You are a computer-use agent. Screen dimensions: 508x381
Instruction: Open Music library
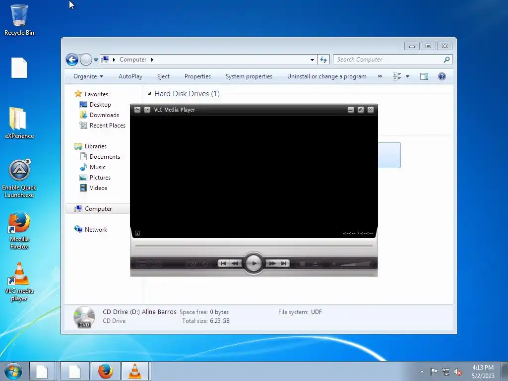click(x=93, y=167)
